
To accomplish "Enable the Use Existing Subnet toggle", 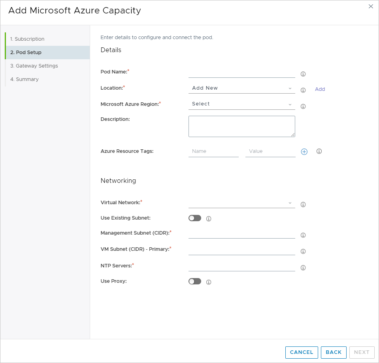I will tap(195, 218).
